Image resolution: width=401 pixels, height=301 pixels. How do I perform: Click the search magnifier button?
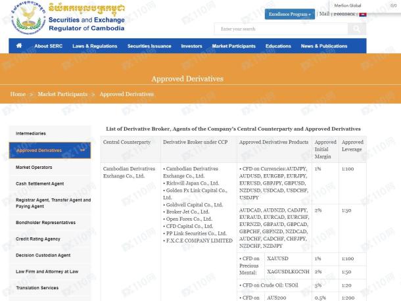coord(357,29)
